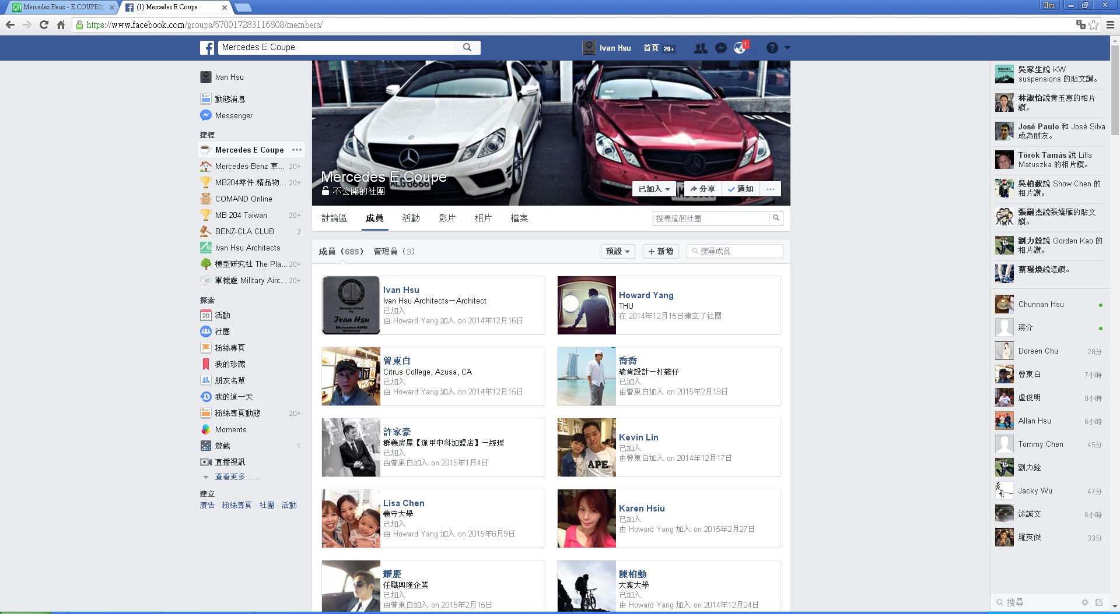Screen dimensions: 1120x614
Task: Click translate icon in address bar
Action: pyautogui.click(x=1080, y=24)
